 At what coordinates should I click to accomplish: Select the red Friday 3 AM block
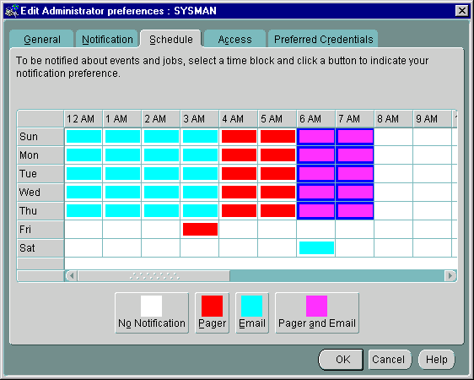[x=200, y=230]
